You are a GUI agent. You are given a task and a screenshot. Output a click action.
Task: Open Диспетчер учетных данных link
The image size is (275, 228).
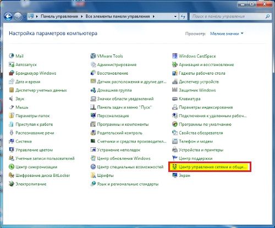(41, 90)
